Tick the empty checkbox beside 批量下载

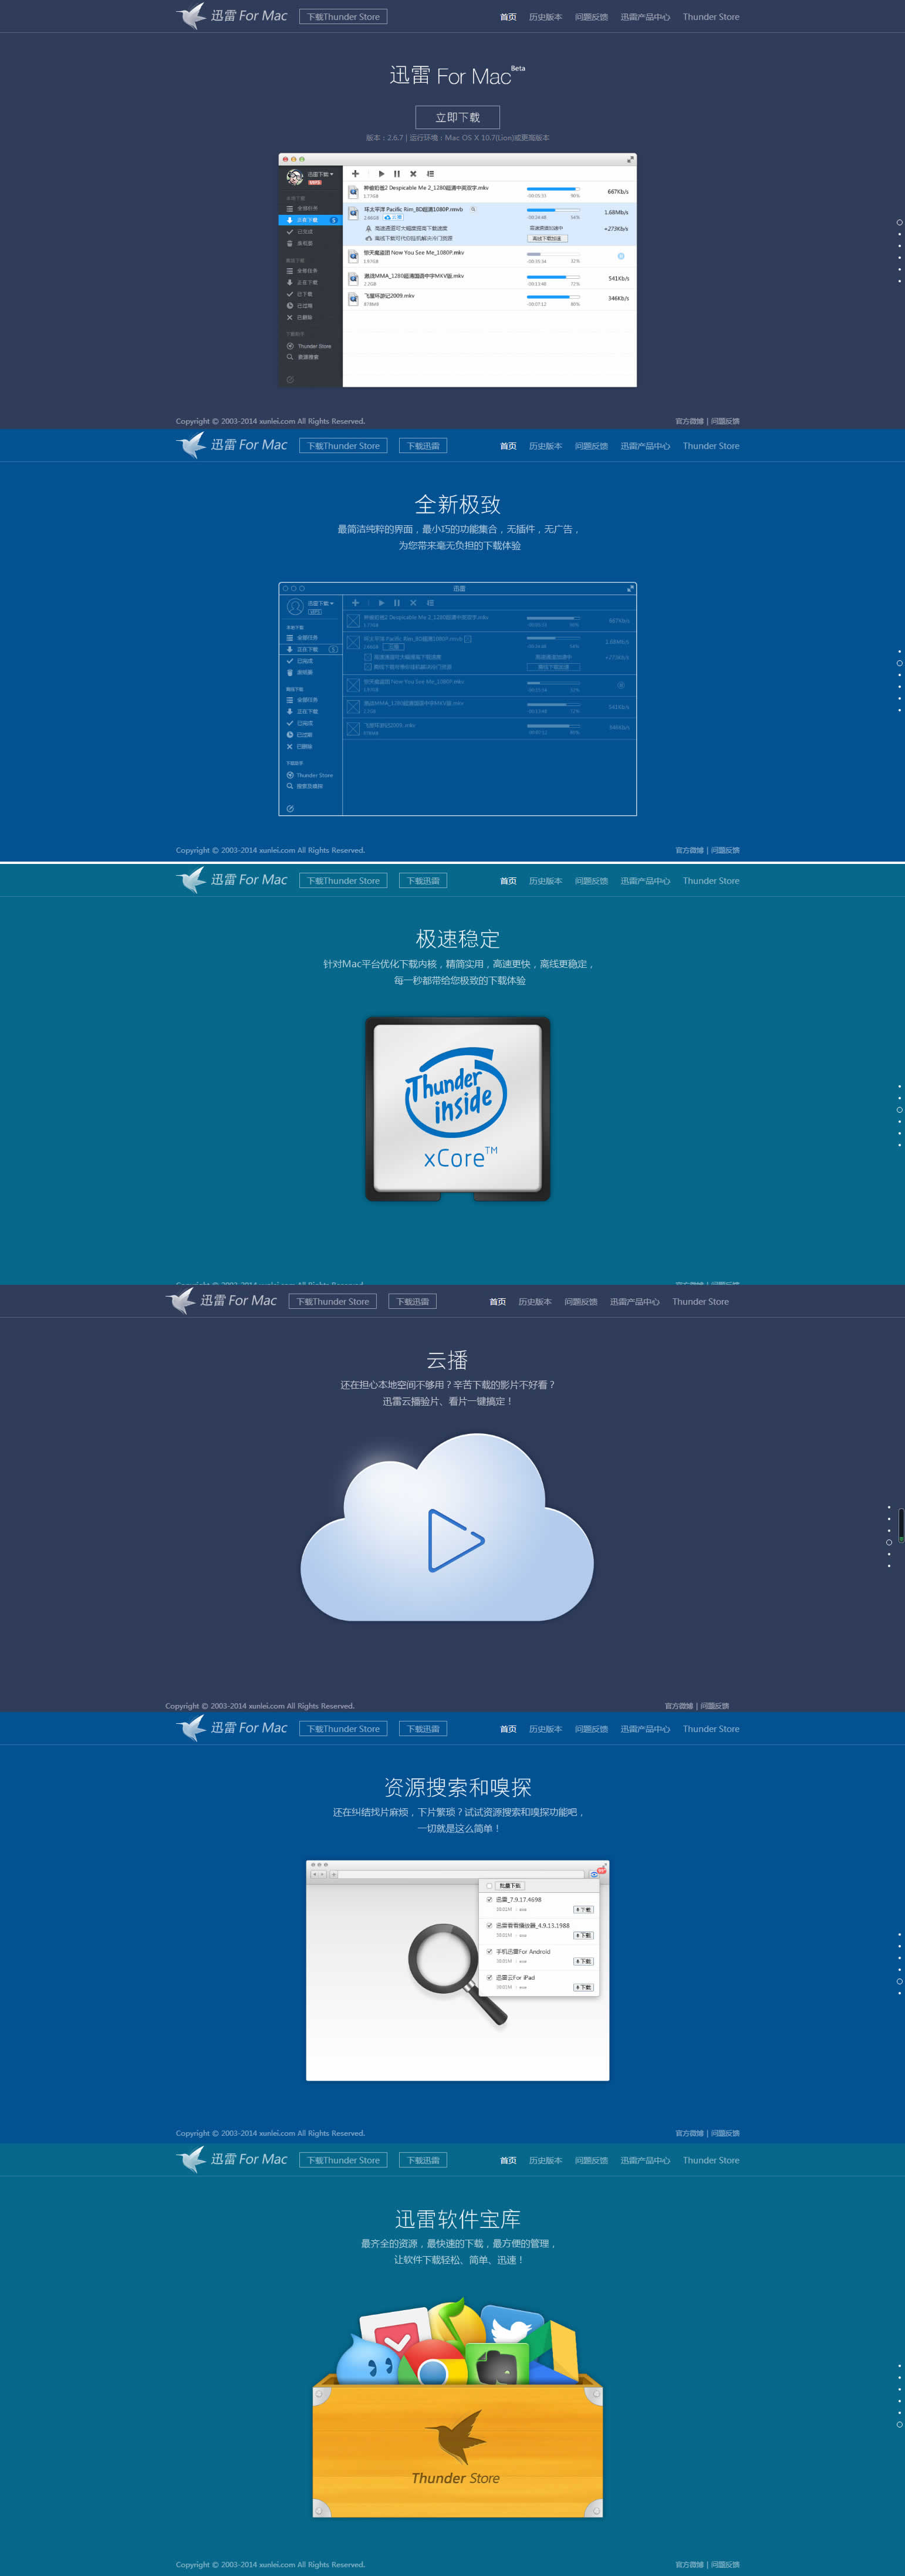(489, 1885)
